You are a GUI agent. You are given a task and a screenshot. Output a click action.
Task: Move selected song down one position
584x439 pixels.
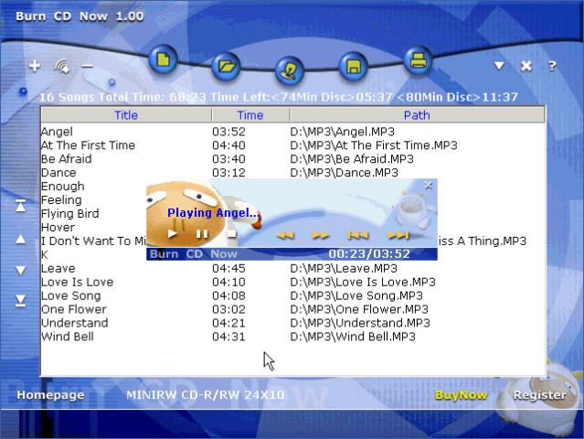(x=20, y=270)
